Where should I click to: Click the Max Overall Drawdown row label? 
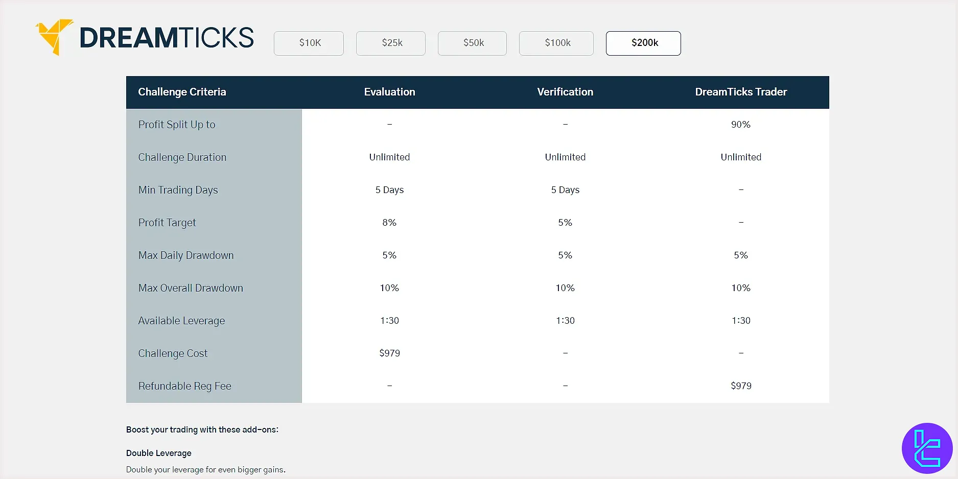click(x=191, y=288)
